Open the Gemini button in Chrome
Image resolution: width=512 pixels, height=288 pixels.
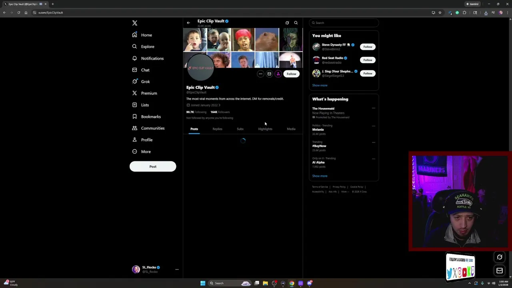[x=472, y=4]
